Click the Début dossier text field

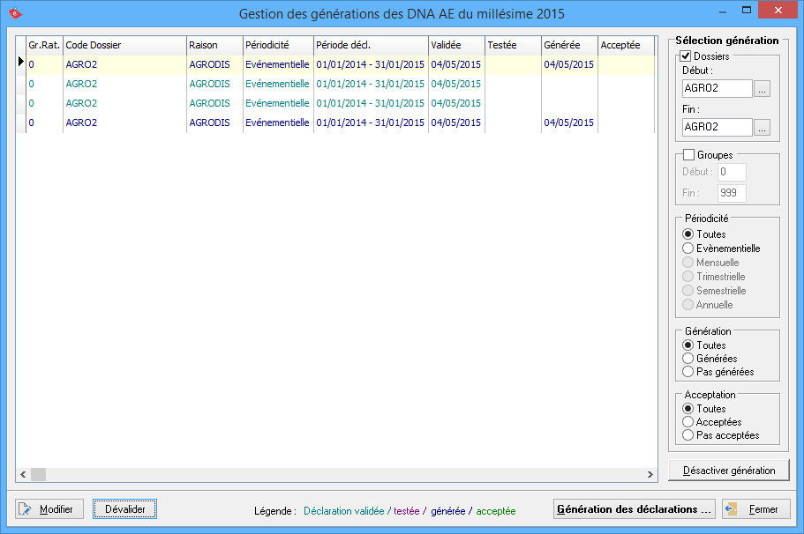(717, 88)
